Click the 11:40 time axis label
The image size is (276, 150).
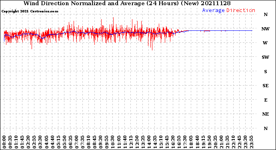[125, 142]
